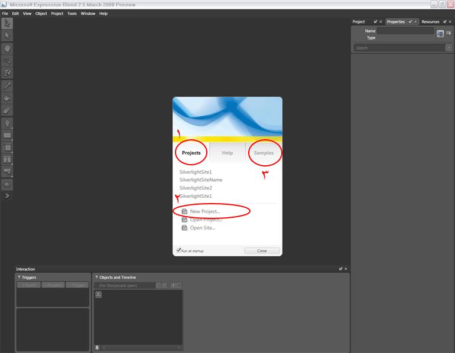Open the File menu
The width and height of the screenshot is (455, 353).
pyautogui.click(x=5, y=14)
